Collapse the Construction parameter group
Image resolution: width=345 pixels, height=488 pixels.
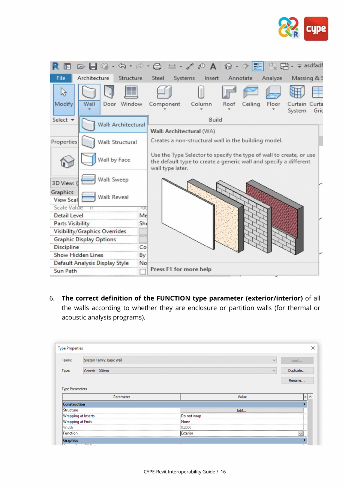[304, 404]
